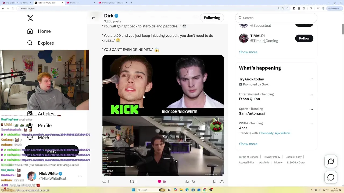344x193 pixels.
Task: Open Chrome from the taskbar
Action: 205,190
